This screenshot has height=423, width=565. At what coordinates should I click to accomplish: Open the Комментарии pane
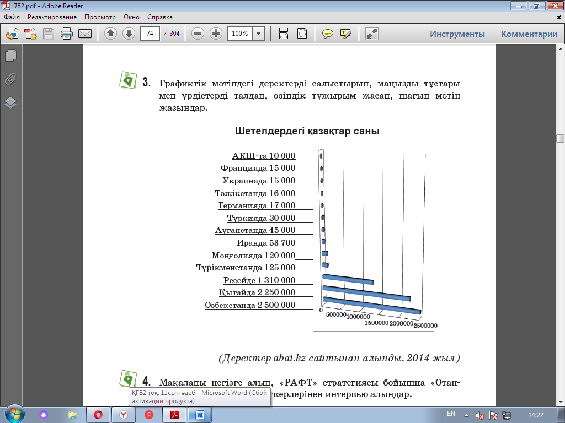coord(529,34)
